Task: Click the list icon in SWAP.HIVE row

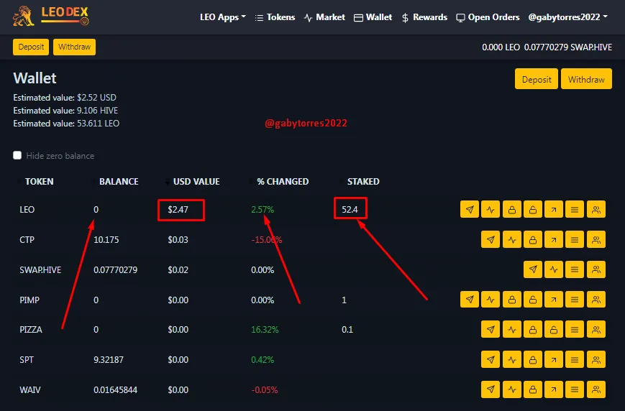Action: [575, 269]
